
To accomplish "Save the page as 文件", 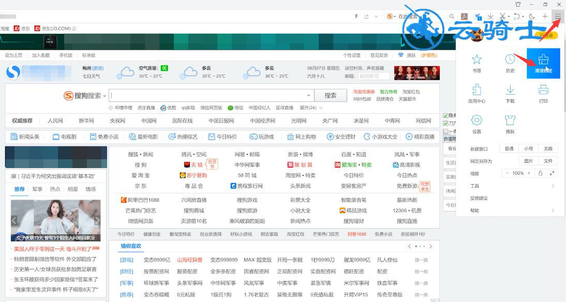I will [x=548, y=161].
